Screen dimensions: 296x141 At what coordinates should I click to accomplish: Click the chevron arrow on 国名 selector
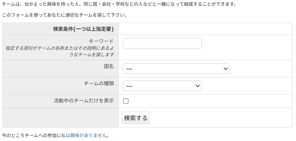[x=226, y=69]
